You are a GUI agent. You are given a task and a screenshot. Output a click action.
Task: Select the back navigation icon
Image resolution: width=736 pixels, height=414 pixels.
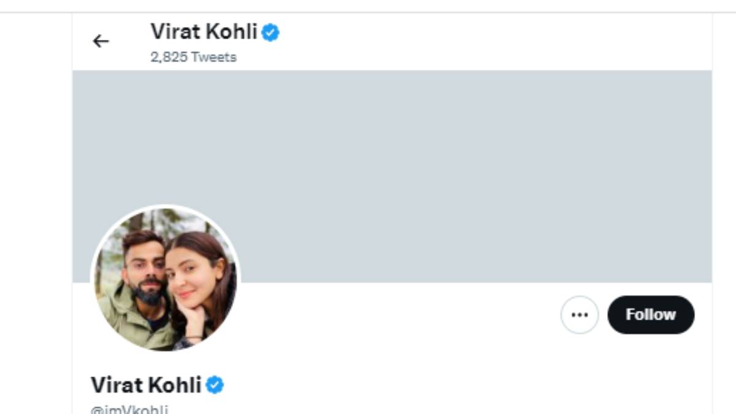100,41
